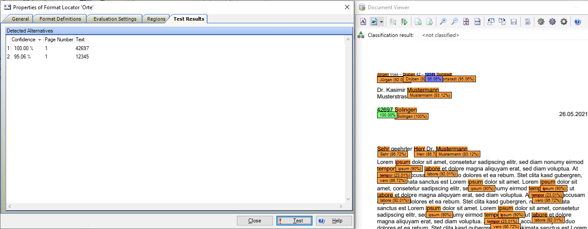The width and height of the screenshot is (588, 229).
Task: Select the Regions tab
Action: pyautogui.click(x=156, y=19)
